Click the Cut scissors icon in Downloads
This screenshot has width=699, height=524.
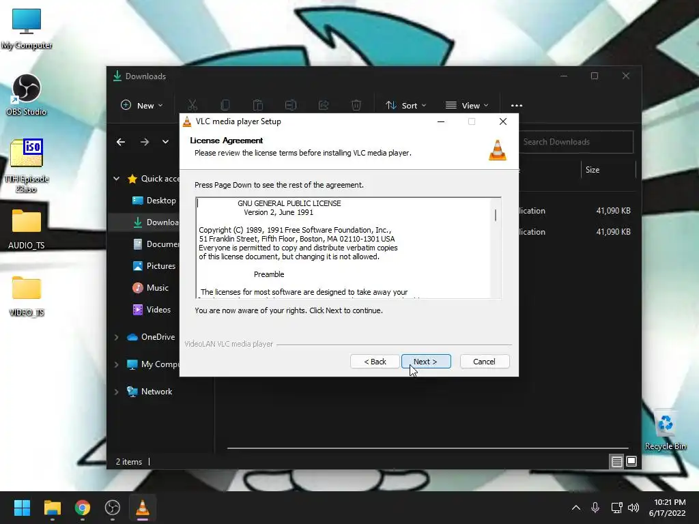coord(192,106)
